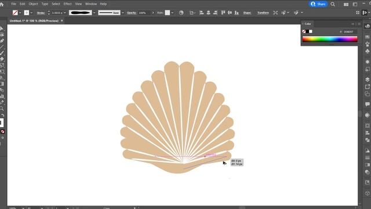Click the stroke weight stepper arrows
This screenshot has width=371, height=209.
(x=49, y=13)
